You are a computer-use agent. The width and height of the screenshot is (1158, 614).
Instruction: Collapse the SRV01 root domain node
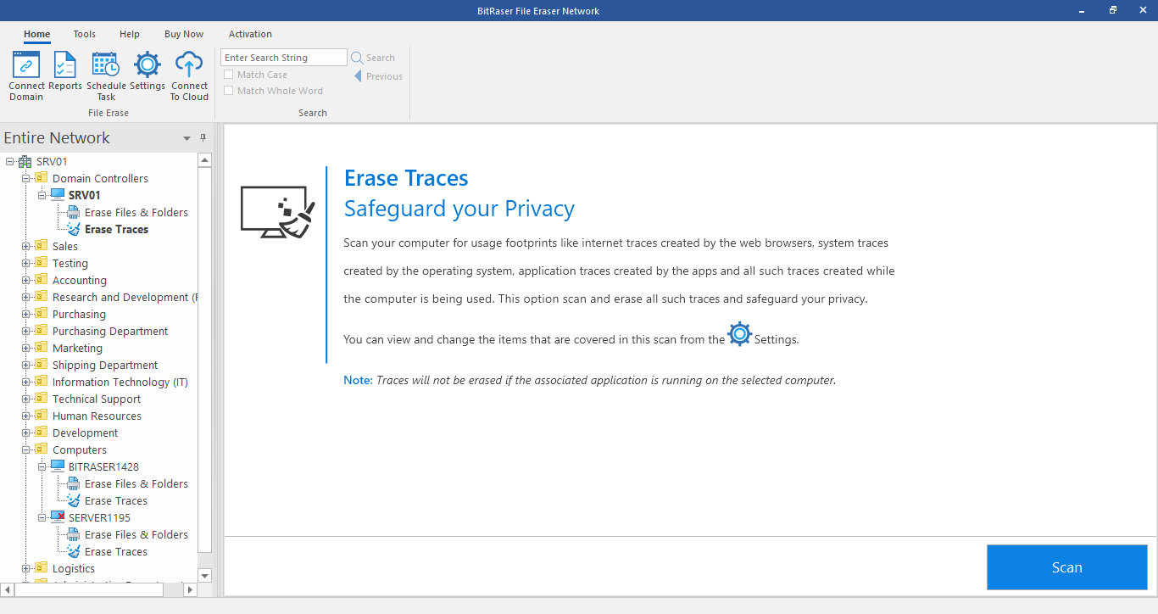point(9,161)
